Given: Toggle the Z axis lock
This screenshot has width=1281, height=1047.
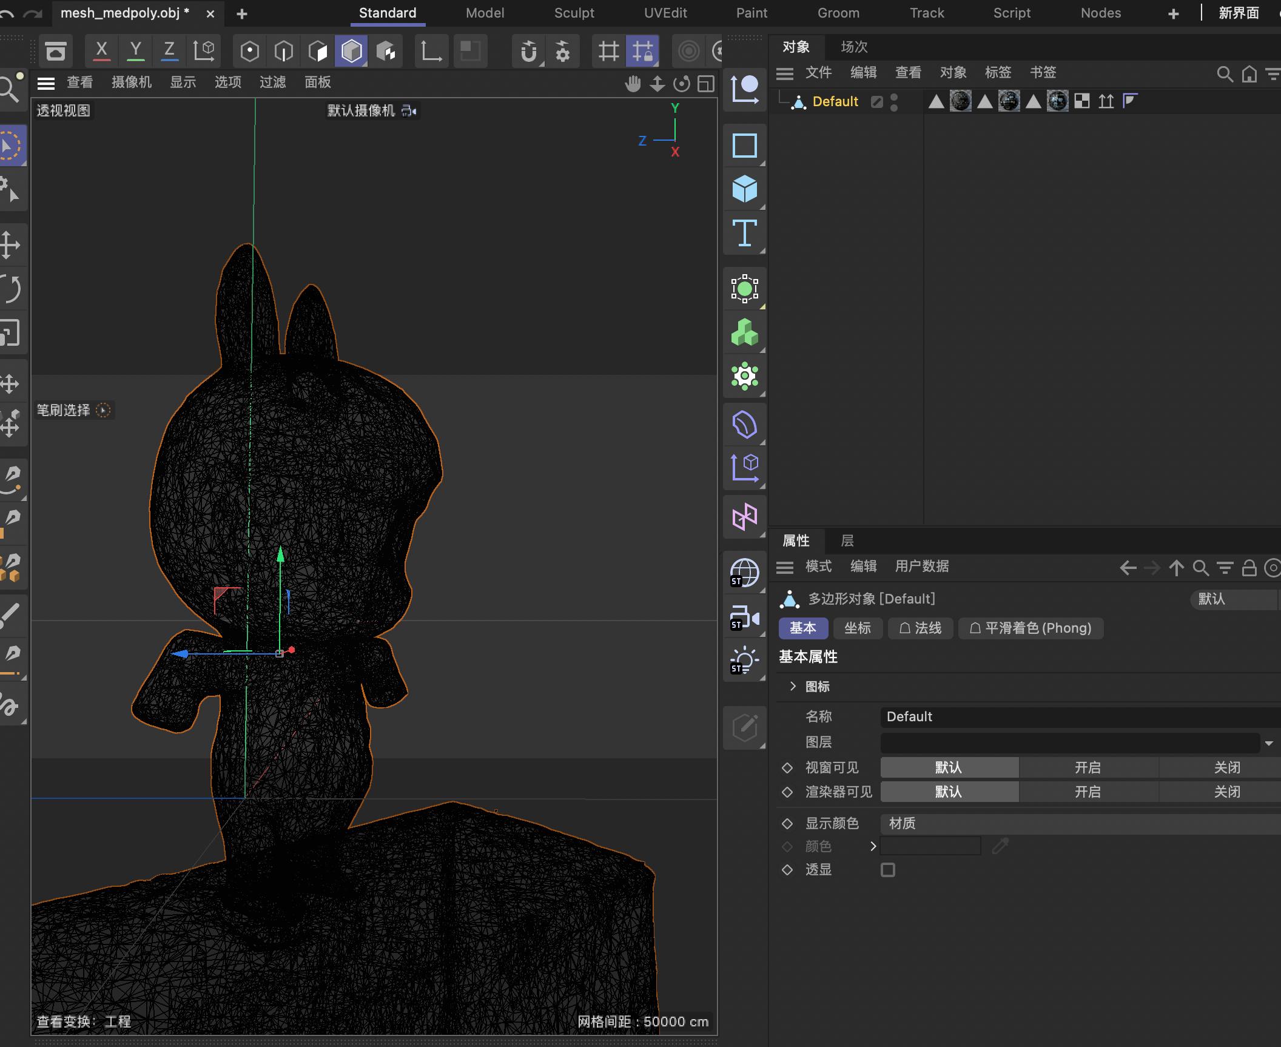Looking at the screenshot, I should (x=170, y=51).
